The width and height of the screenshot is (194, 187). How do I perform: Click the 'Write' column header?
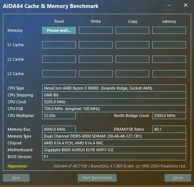96,21
